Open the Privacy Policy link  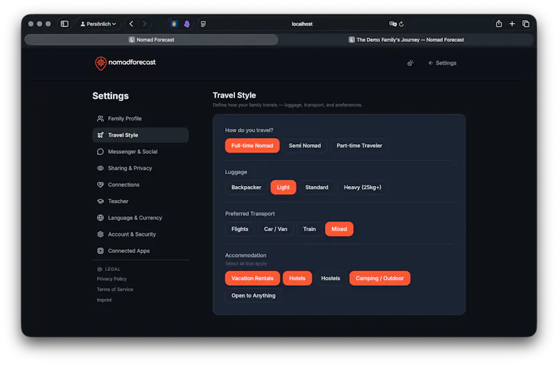click(x=112, y=279)
